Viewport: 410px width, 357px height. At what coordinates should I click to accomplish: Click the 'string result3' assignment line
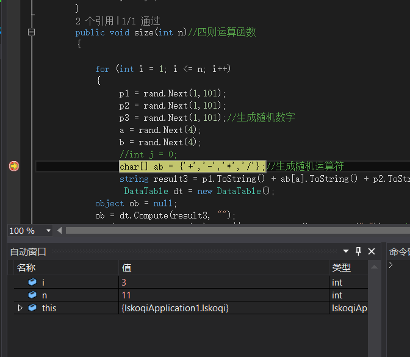tap(265, 179)
